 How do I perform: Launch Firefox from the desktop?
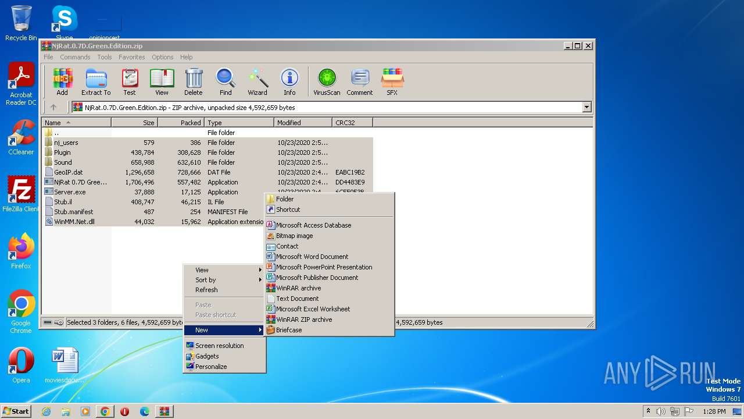pos(21,251)
